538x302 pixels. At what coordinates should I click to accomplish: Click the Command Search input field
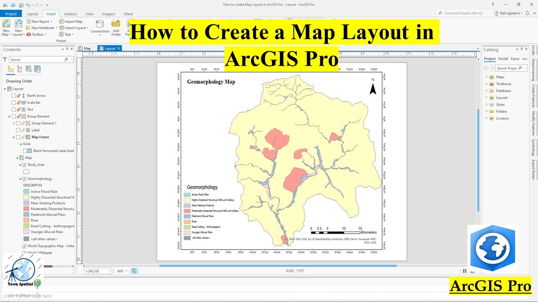464,13
